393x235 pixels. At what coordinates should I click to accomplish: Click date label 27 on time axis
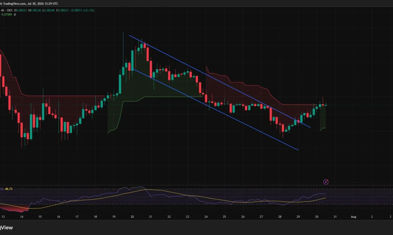coord(261,217)
